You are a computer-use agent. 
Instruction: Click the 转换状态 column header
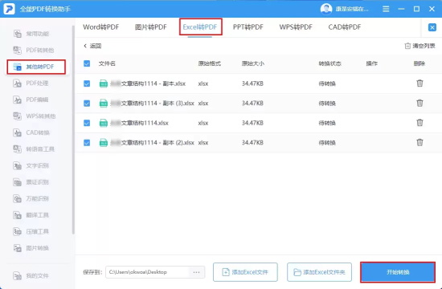[329, 63]
